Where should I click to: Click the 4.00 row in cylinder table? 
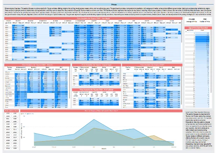click(96, 100)
